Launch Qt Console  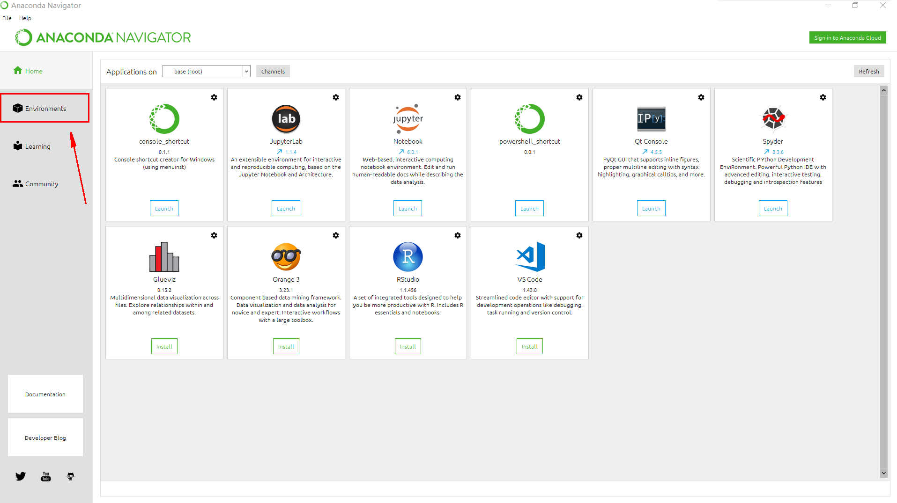point(652,209)
